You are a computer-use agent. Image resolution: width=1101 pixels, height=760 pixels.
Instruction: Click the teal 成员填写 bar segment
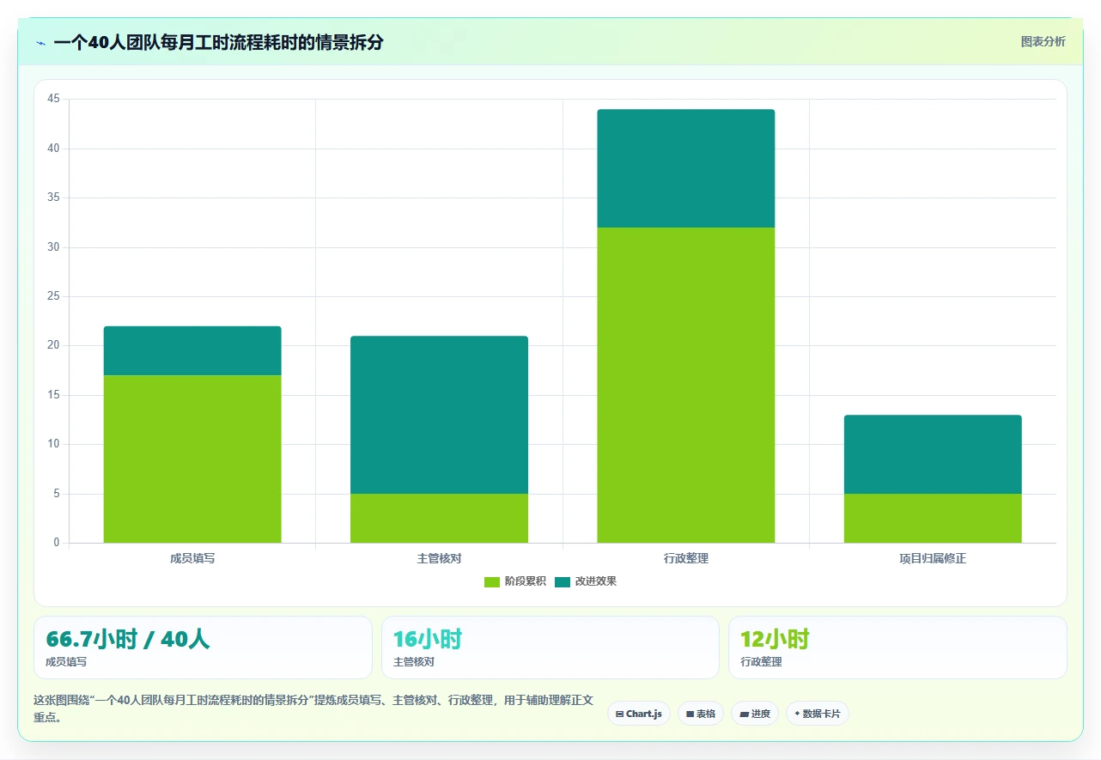tap(192, 351)
